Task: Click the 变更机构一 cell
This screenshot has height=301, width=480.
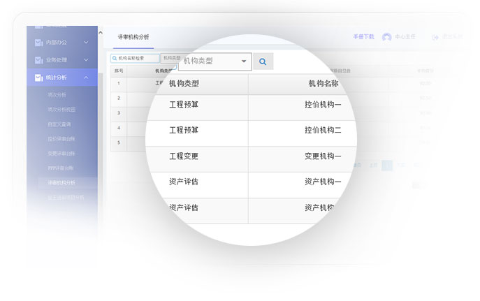Action: click(x=323, y=156)
